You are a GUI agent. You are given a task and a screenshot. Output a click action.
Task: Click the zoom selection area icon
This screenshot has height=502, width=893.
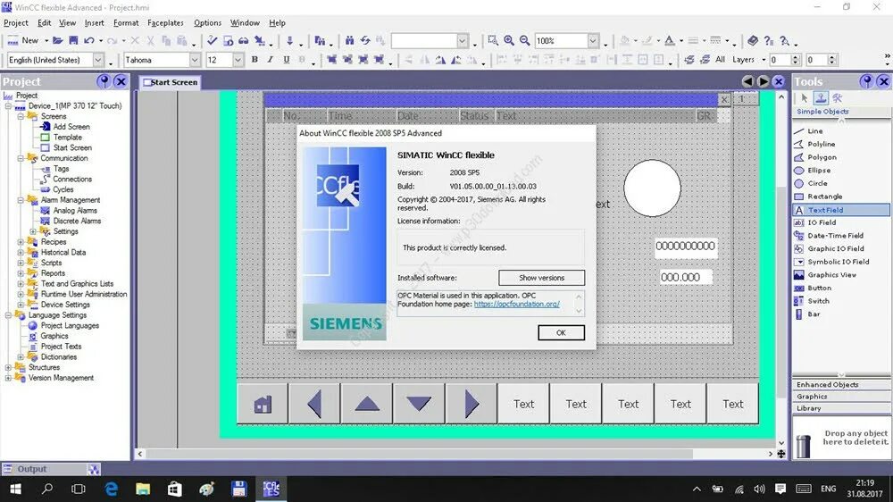pyautogui.click(x=493, y=40)
